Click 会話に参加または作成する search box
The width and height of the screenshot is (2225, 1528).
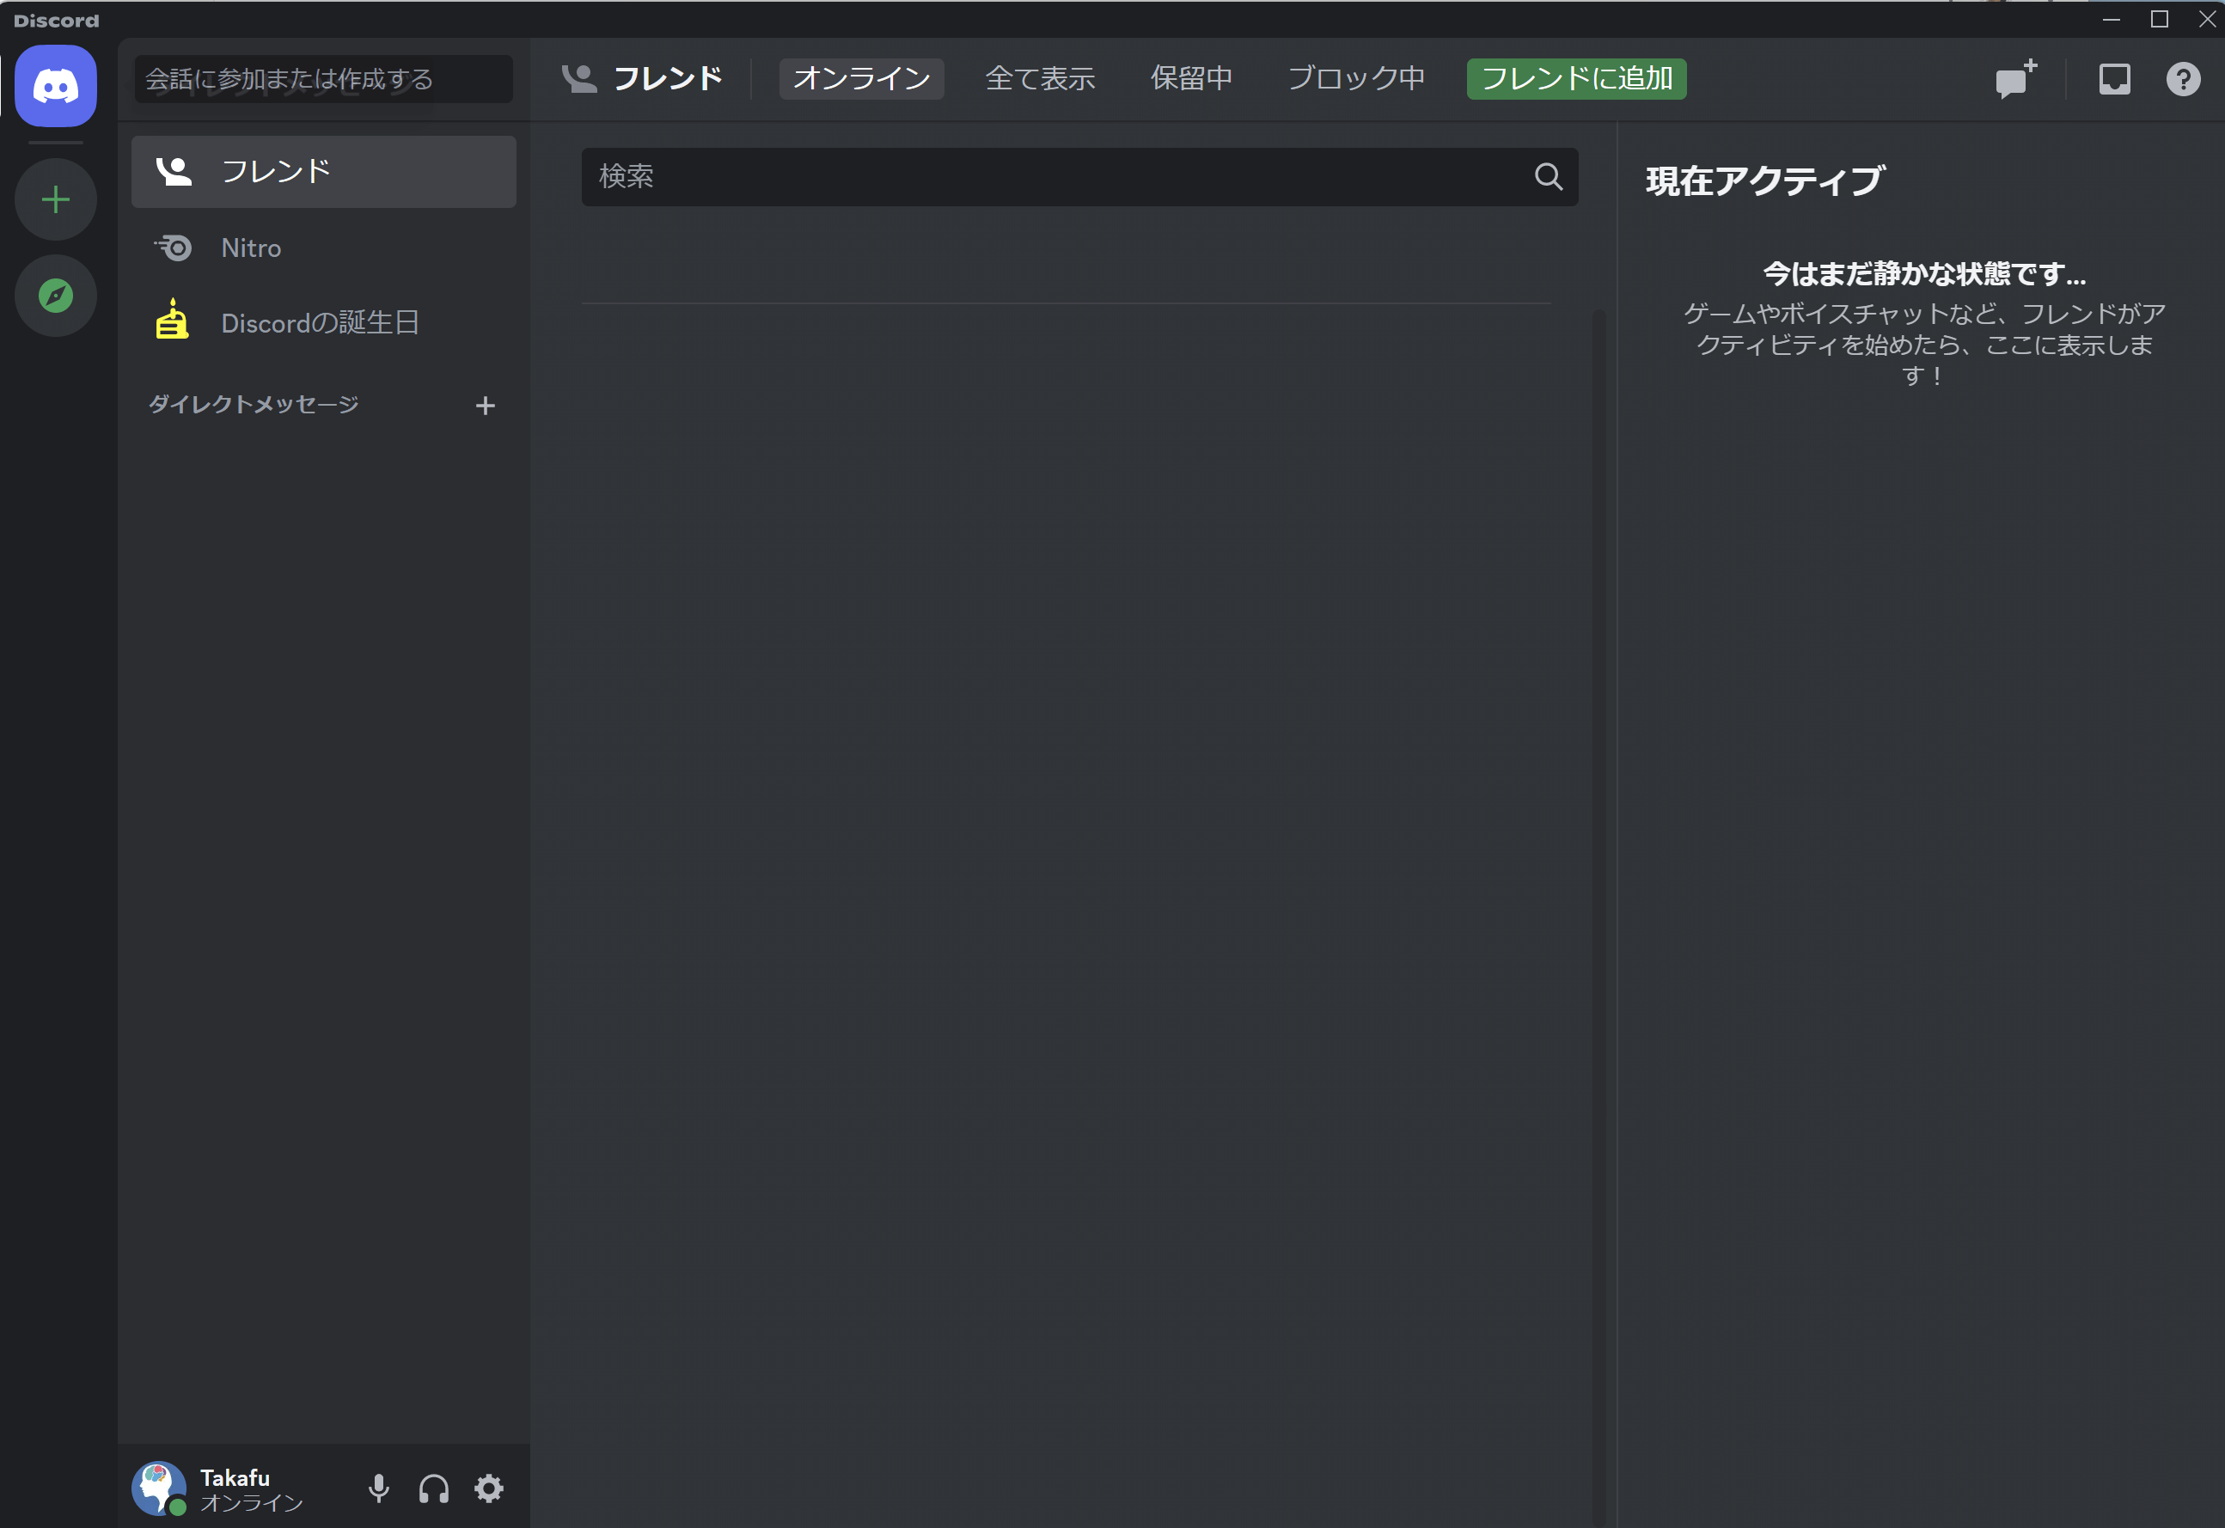coord(322,78)
